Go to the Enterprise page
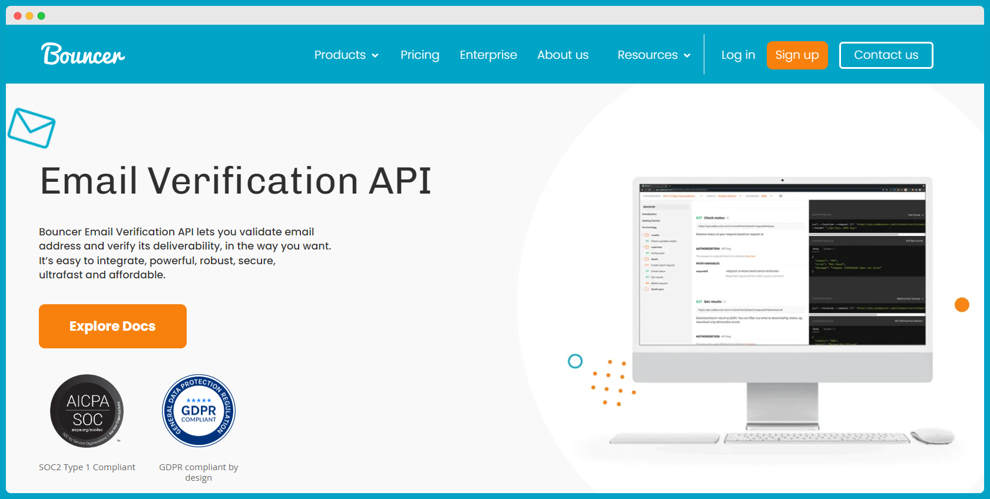 (x=488, y=55)
